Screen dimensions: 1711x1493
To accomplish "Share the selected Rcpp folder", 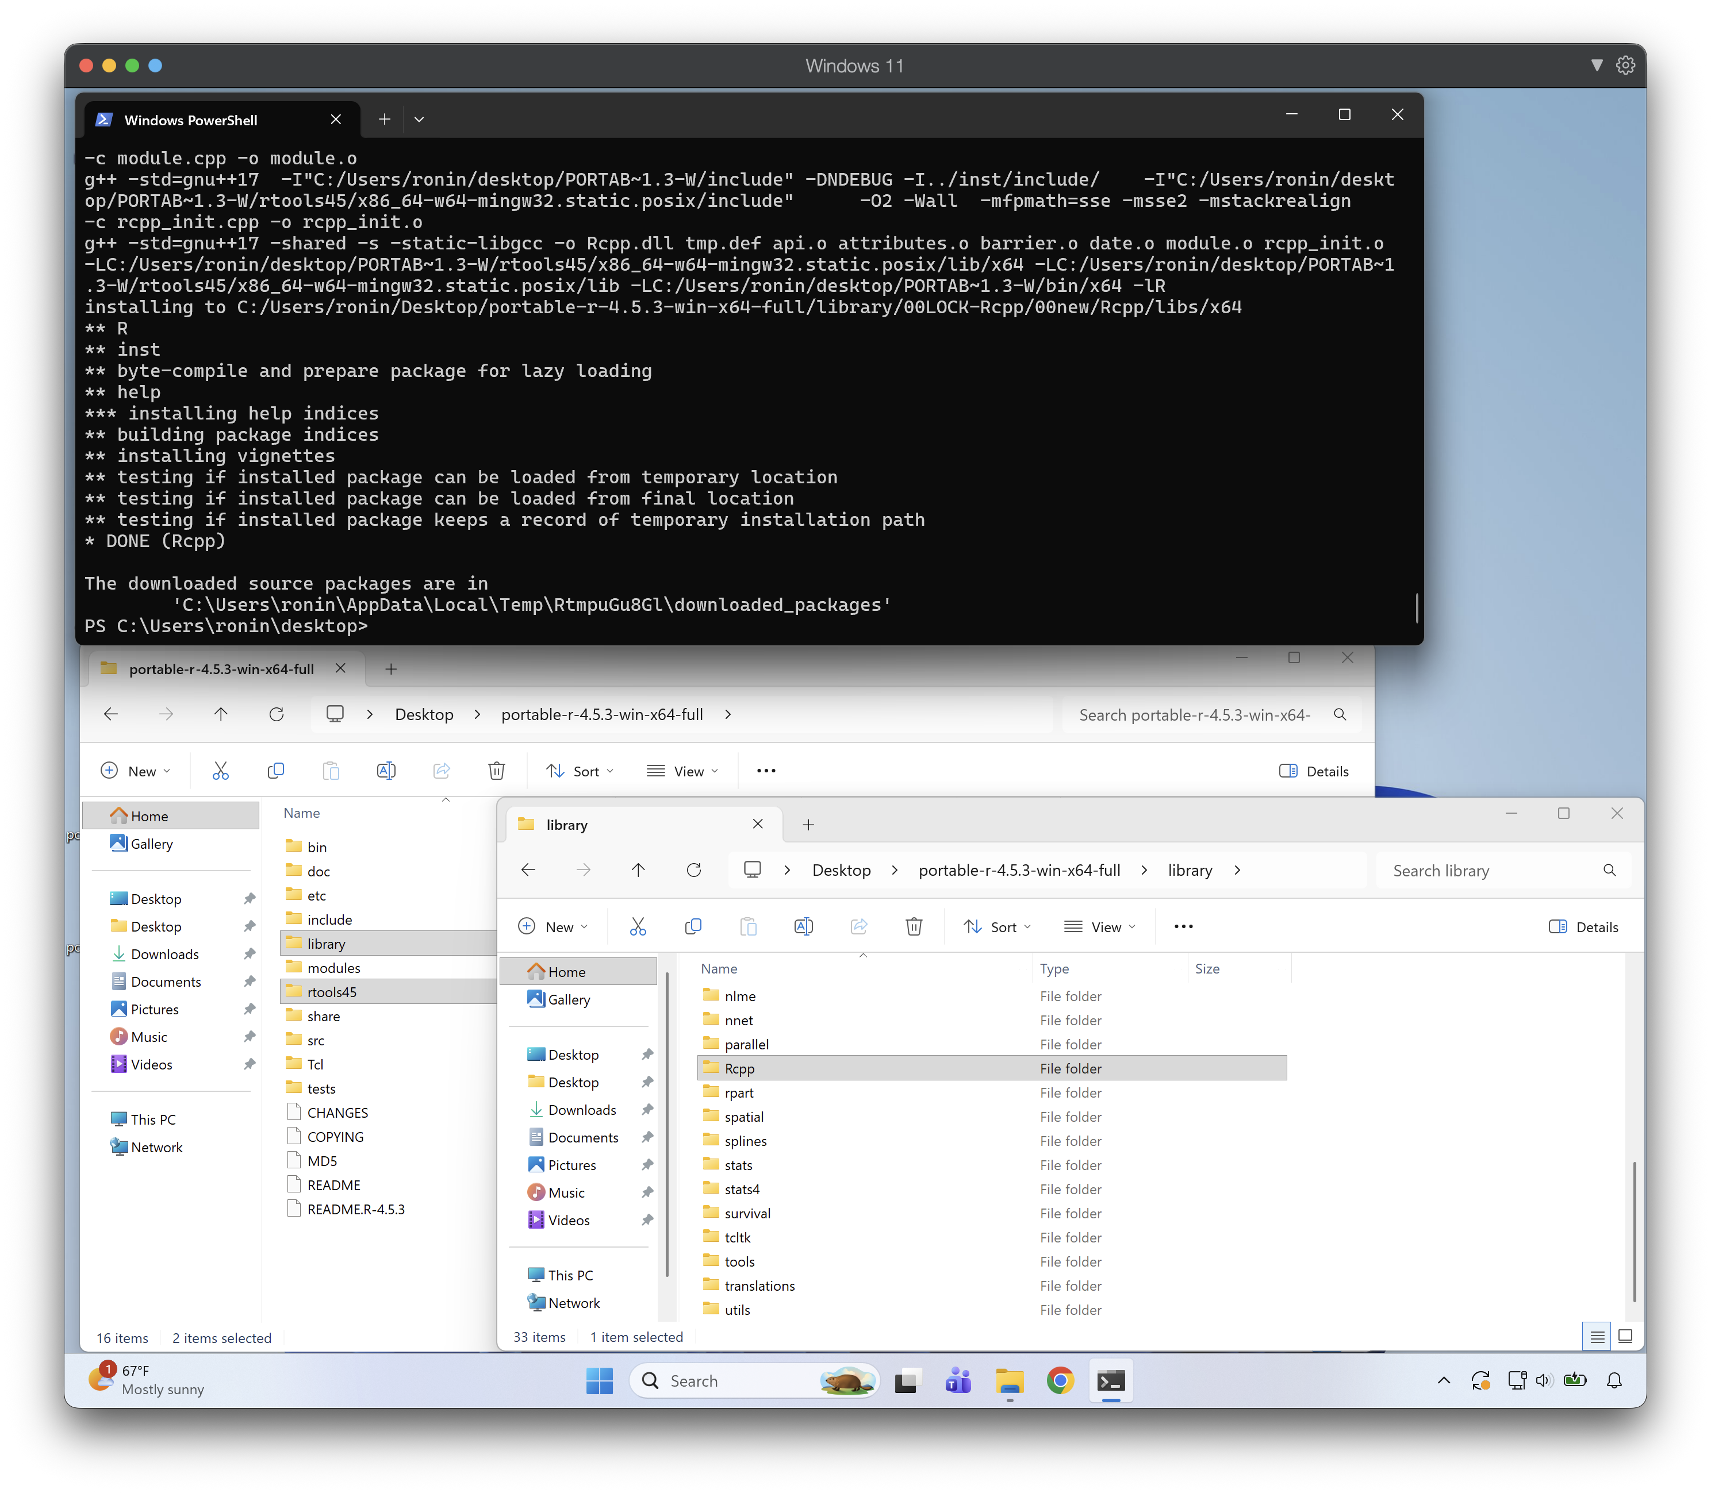I will 860,926.
